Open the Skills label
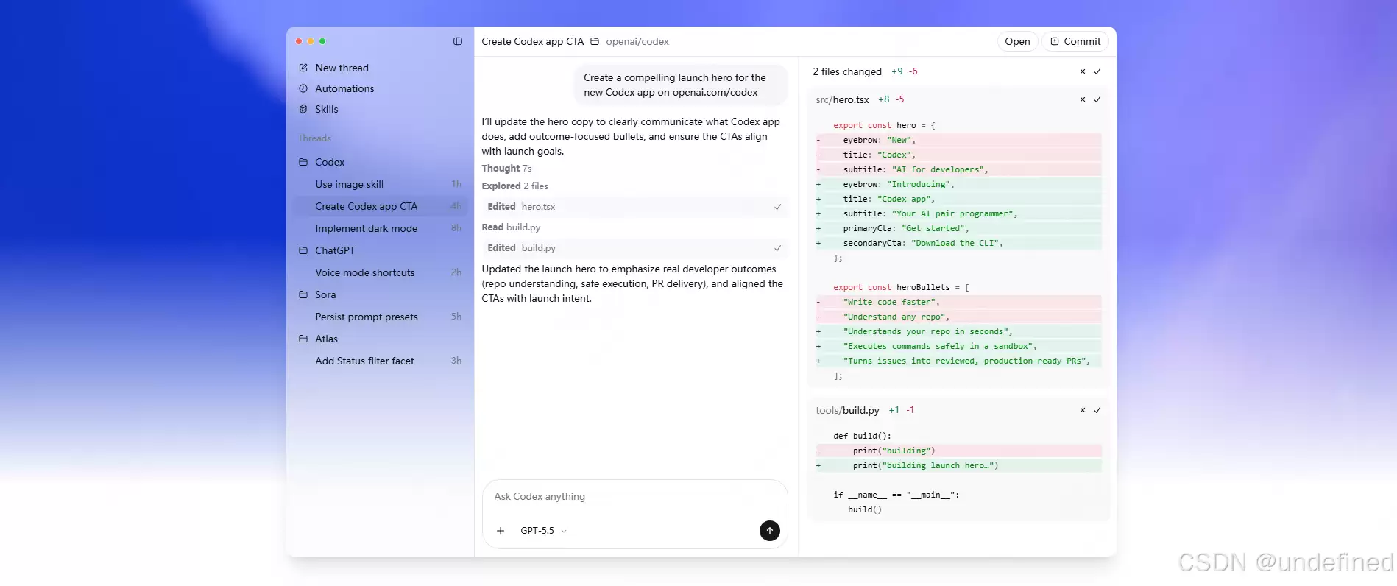Viewport: 1397px width, 586px height. (x=327, y=109)
